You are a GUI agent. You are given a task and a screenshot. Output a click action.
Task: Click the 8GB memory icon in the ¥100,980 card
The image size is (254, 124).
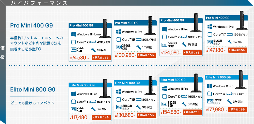tap(138, 40)
